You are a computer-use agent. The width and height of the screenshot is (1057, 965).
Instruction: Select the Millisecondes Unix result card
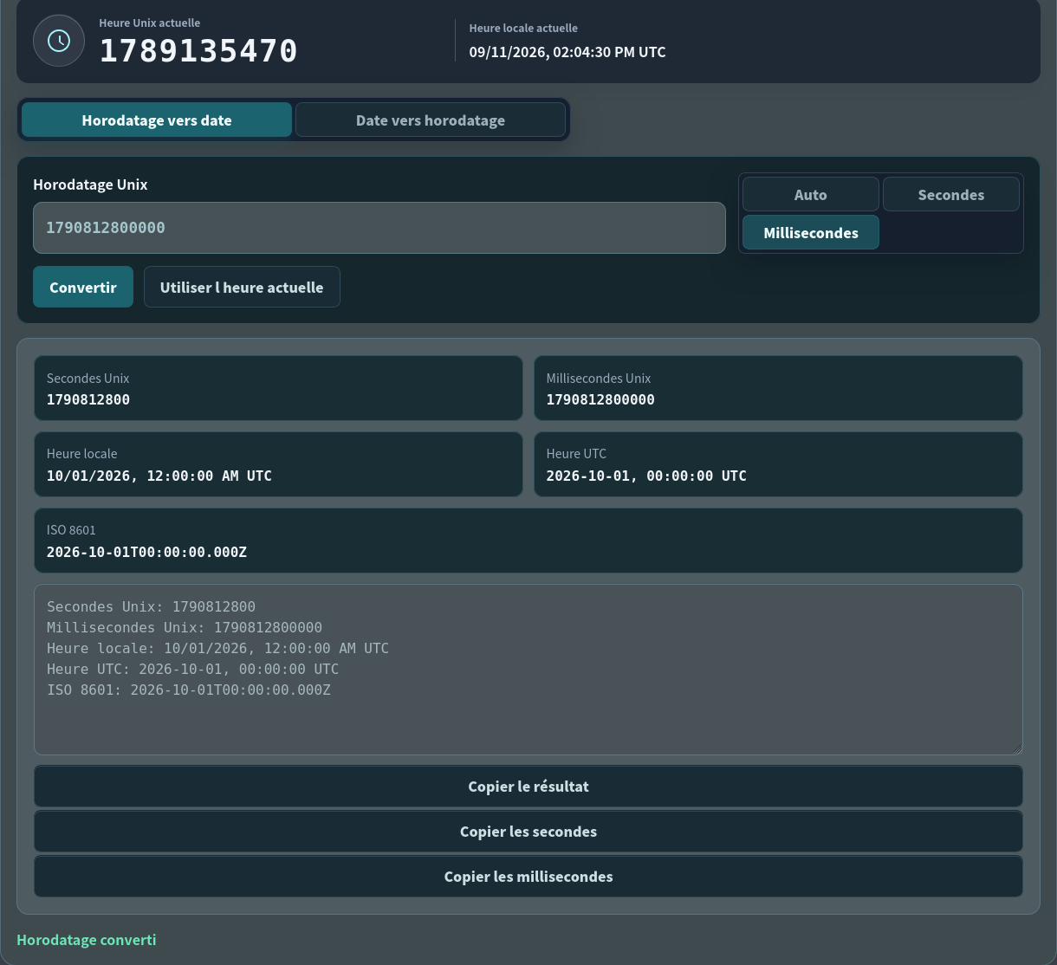(778, 388)
